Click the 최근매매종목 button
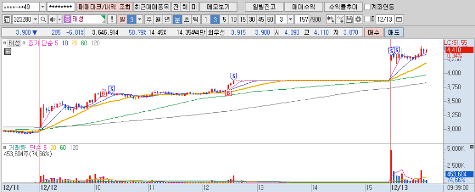This screenshot has height=192, width=475. coord(151,7)
